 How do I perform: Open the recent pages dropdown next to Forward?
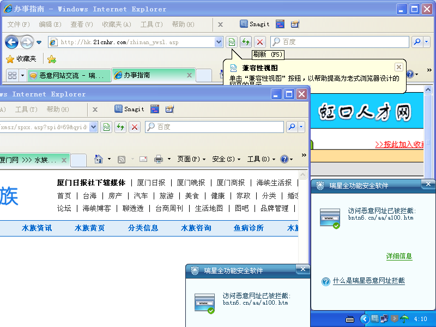pos(39,43)
